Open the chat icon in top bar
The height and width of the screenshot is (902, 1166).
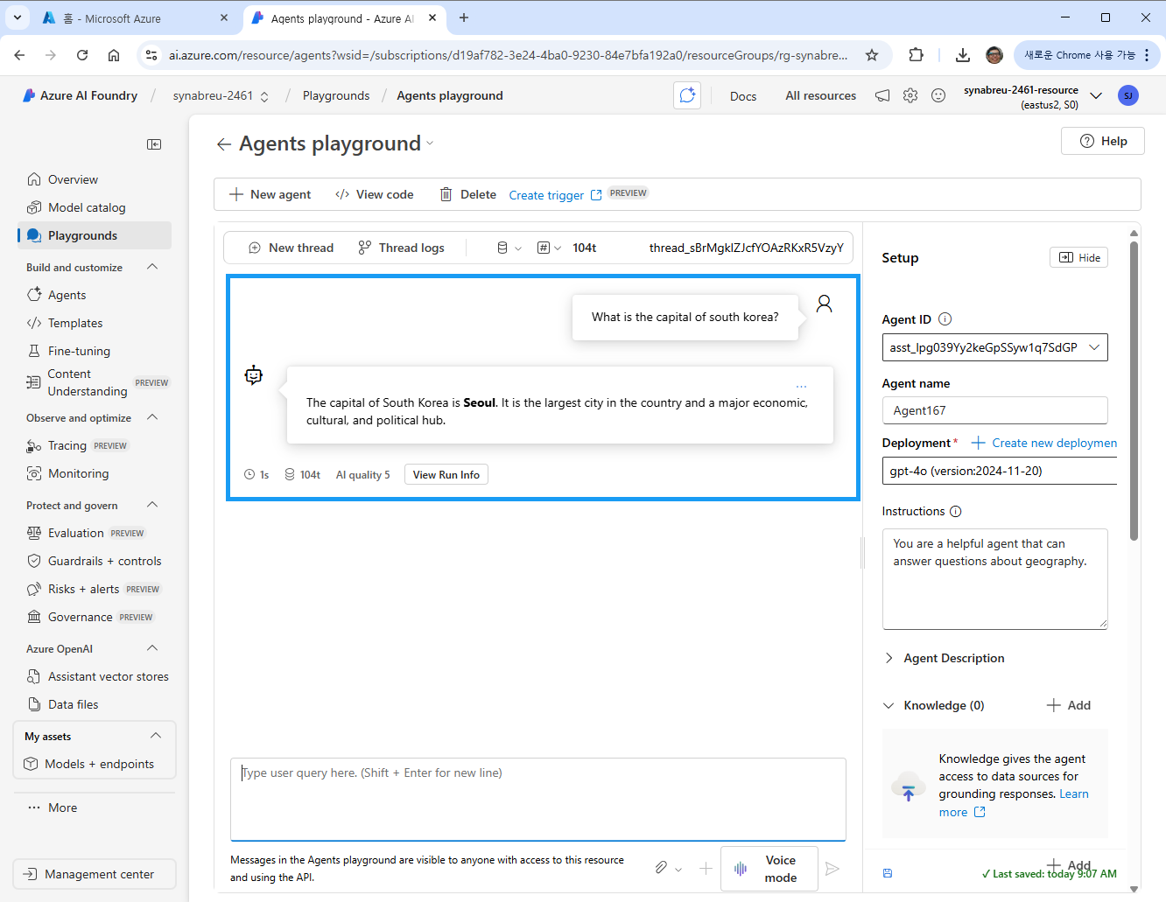click(687, 95)
